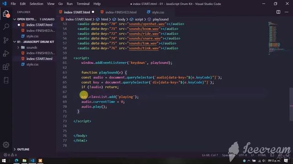Switch to the index-FINISHED.html editor tab
The width and height of the screenshot is (293, 164).
click(121, 12)
